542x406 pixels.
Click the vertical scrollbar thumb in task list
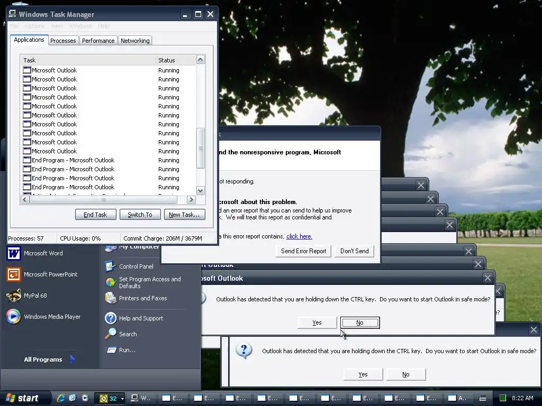coord(201,148)
